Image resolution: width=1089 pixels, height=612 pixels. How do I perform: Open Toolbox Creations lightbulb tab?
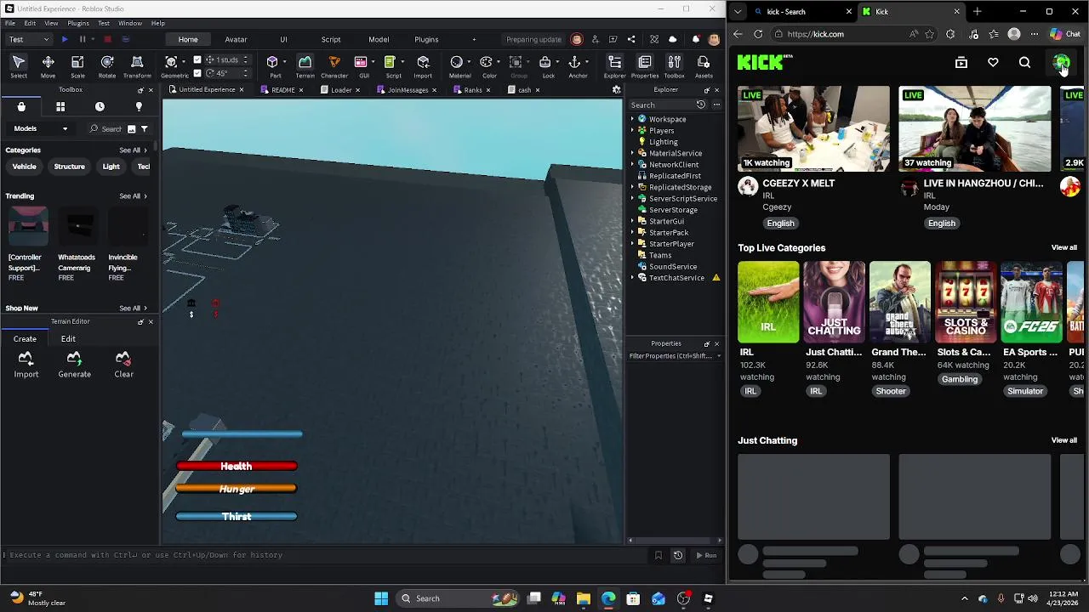(139, 106)
